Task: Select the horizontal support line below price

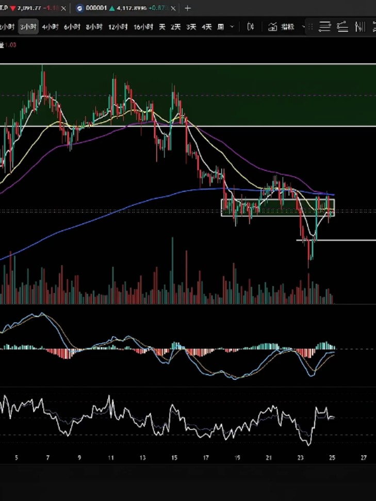Action: (x=336, y=240)
